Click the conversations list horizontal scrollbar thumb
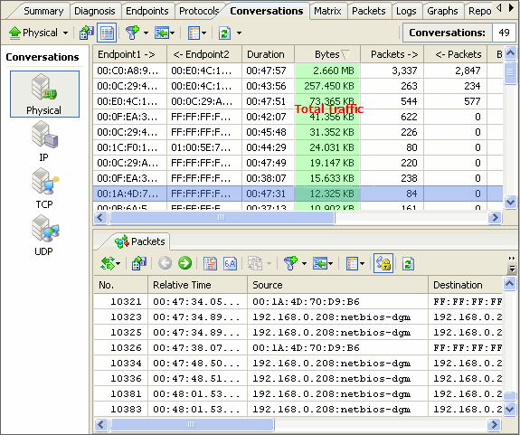Screen dimensions: 520x435 pos(222,217)
